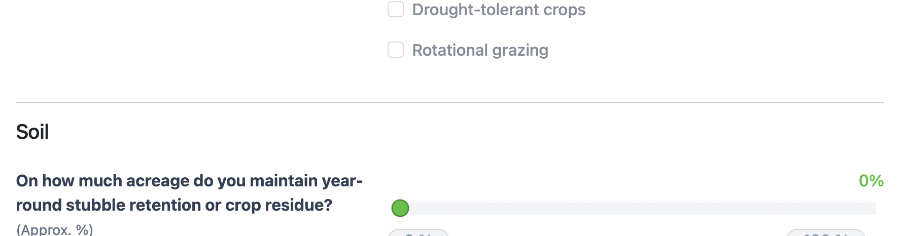This screenshot has width=905, height=236.
Task: Click the stubble retention question text
Action: (189, 193)
